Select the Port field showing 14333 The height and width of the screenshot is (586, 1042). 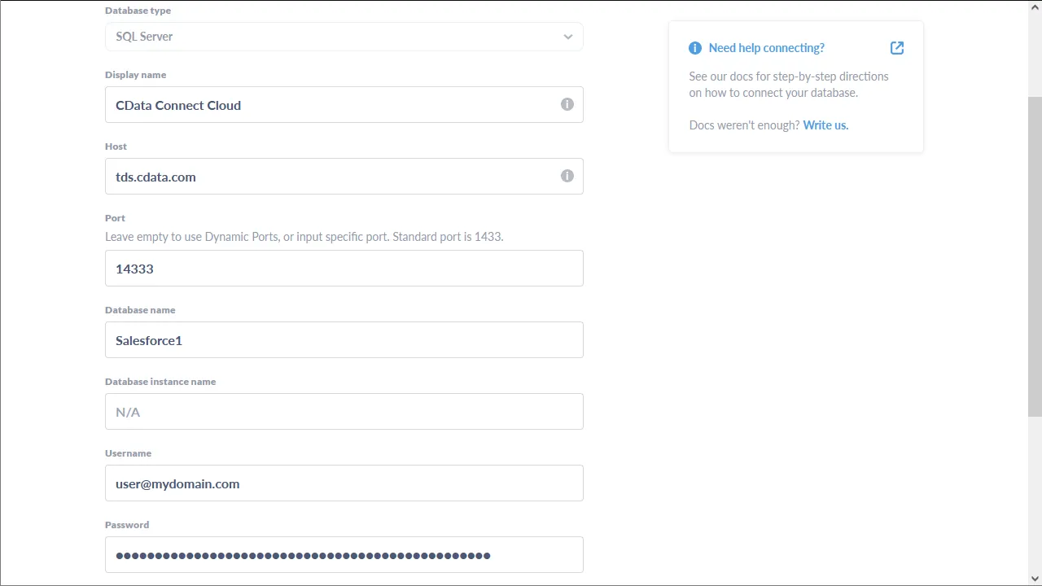point(344,269)
